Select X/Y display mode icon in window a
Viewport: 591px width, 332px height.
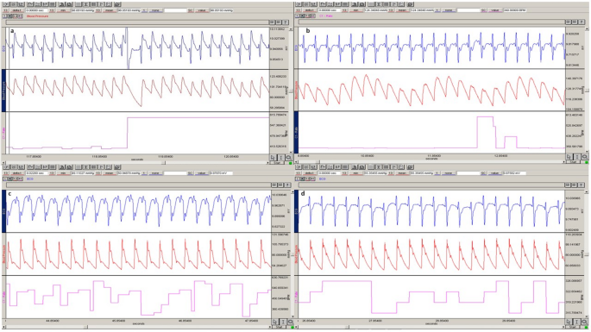(x=22, y=4)
